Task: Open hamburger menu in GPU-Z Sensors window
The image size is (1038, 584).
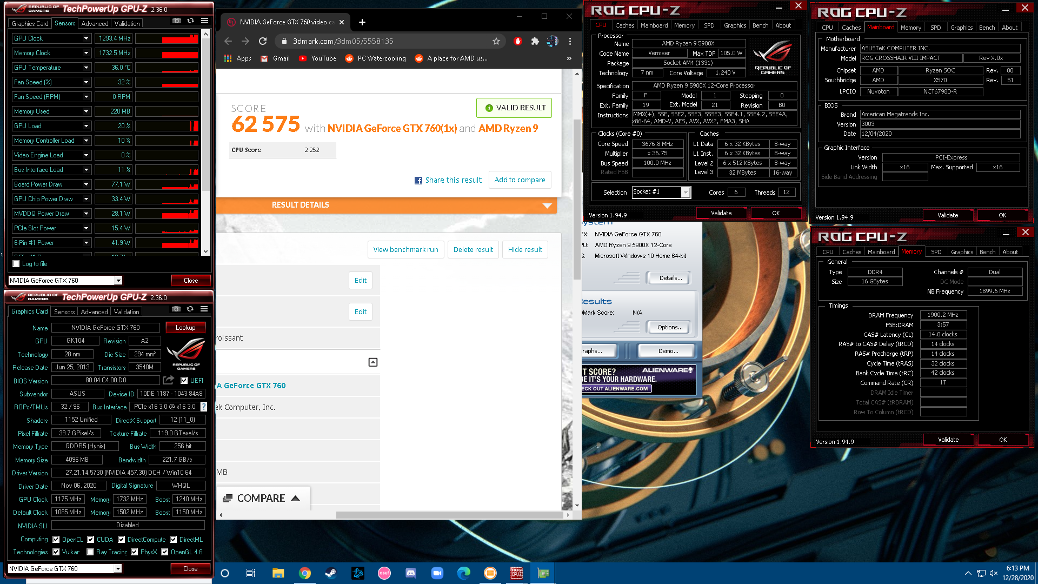Action: (205, 21)
